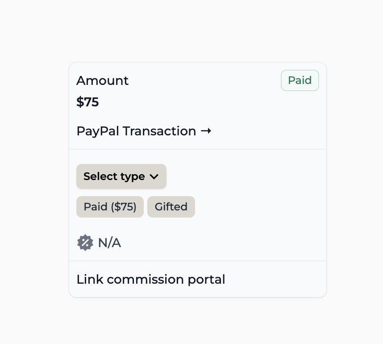This screenshot has width=383, height=344.
Task: View the transaction on PayPal
Action: click(144, 131)
